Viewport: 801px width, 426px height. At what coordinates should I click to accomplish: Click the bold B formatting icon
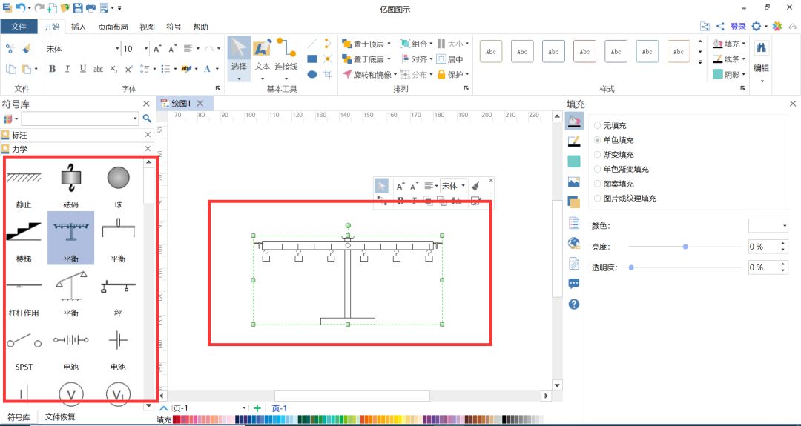tap(52, 69)
